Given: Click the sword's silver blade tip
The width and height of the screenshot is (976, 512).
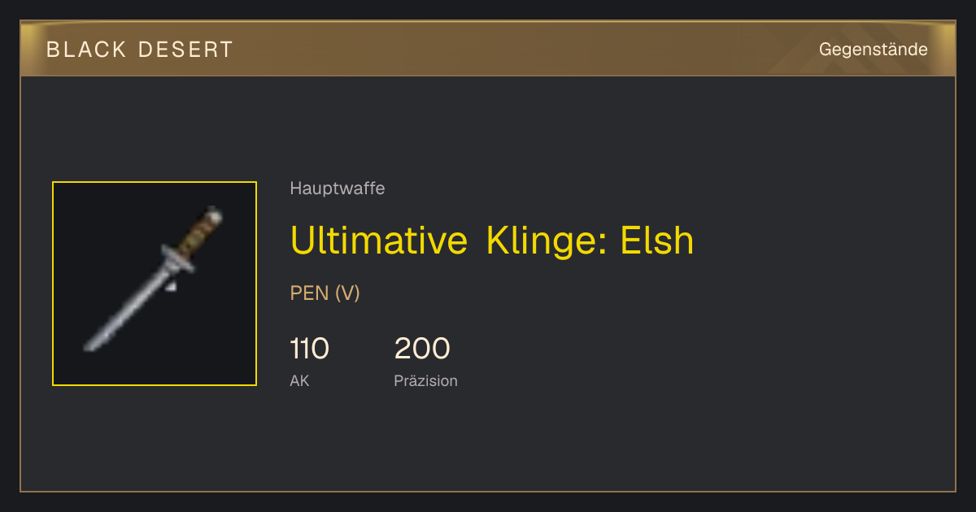Looking at the screenshot, I should (x=91, y=345).
